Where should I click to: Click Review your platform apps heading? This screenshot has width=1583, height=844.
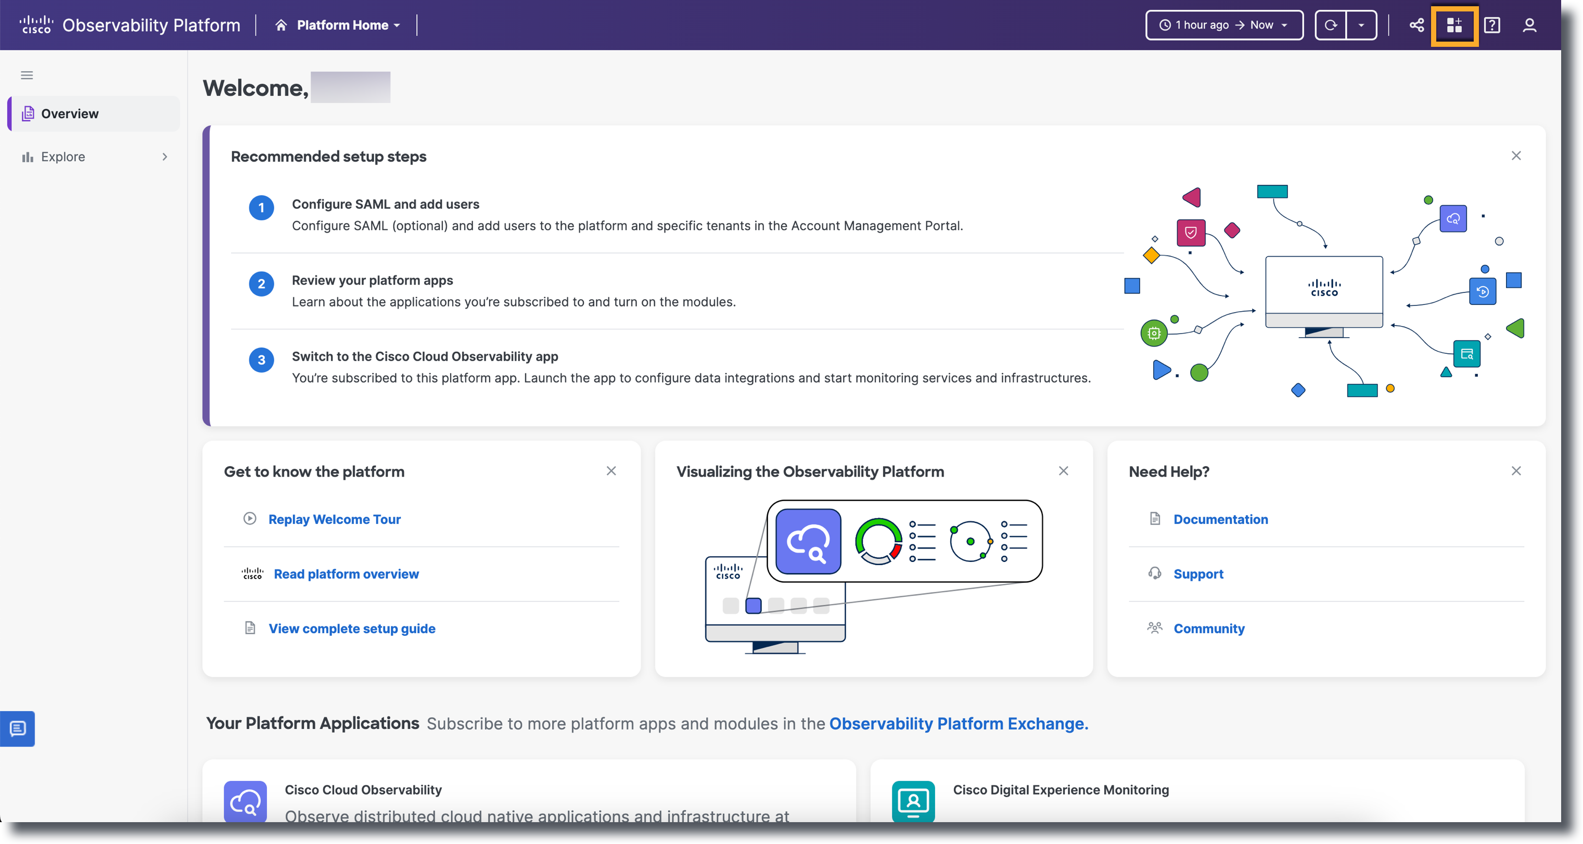(x=373, y=280)
